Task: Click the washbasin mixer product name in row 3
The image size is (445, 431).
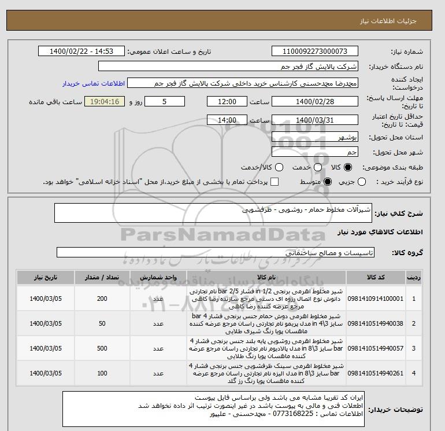Action: [266, 348]
